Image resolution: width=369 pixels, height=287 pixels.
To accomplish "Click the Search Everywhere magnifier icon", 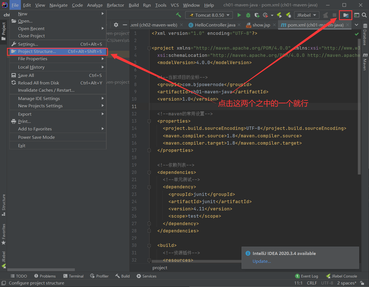I will 364,15.
